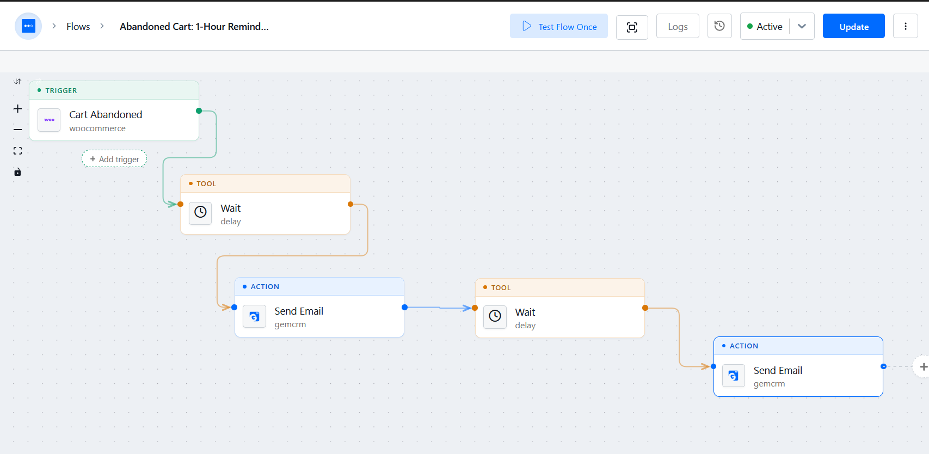
Task: Select the first Send Email action node
Action: (319, 308)
